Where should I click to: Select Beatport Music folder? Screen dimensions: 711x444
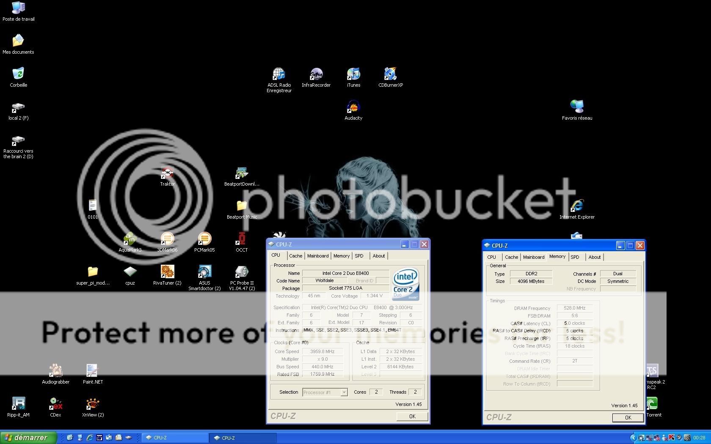click(242, 209)
